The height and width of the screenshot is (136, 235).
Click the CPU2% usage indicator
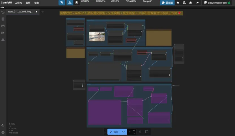pos(85,1)
